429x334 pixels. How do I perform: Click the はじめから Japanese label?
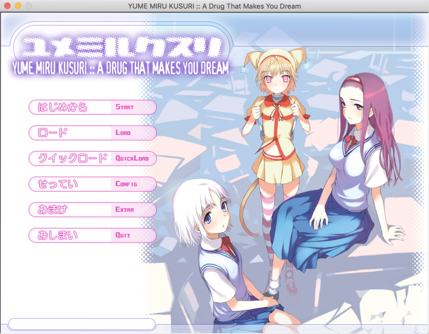(62, 107)
